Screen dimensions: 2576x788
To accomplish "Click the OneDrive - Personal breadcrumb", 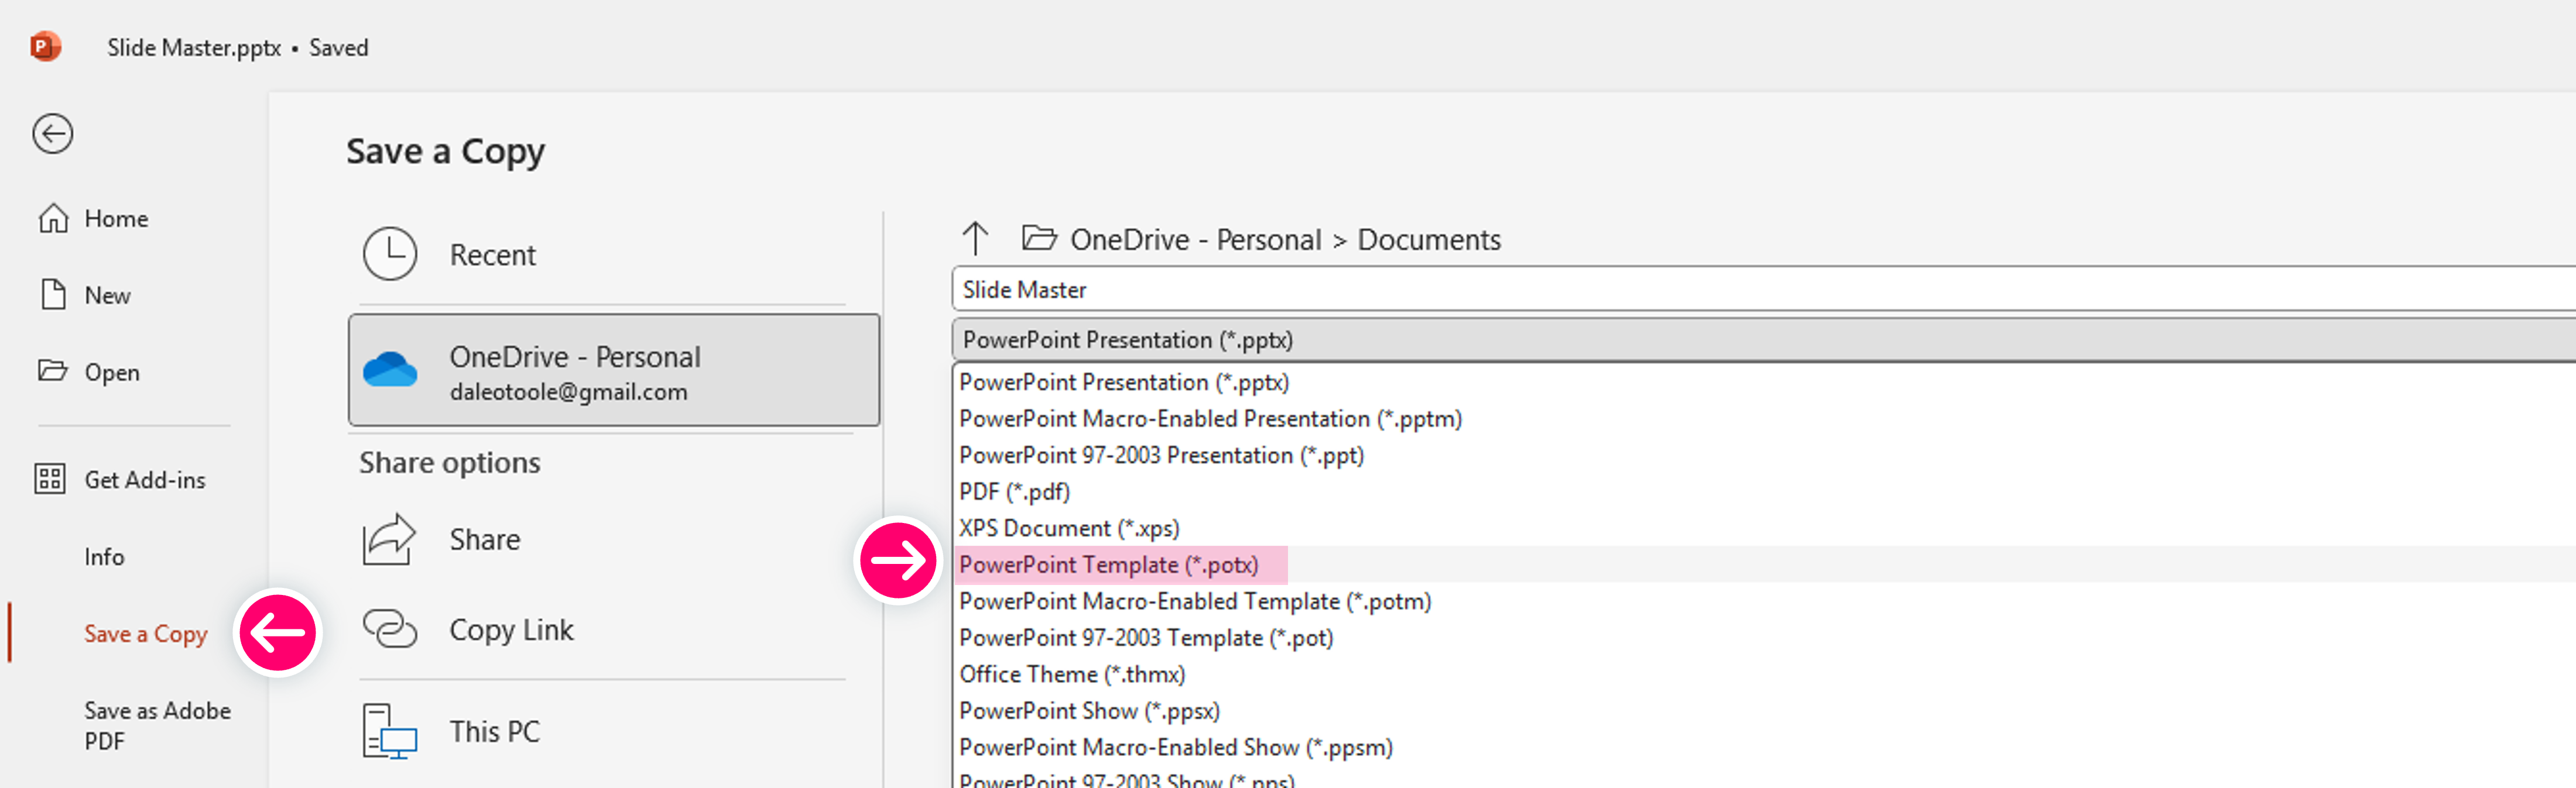I will tap(1195, 240).
